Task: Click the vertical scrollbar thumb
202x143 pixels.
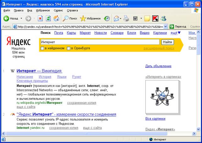Action: 199,44
